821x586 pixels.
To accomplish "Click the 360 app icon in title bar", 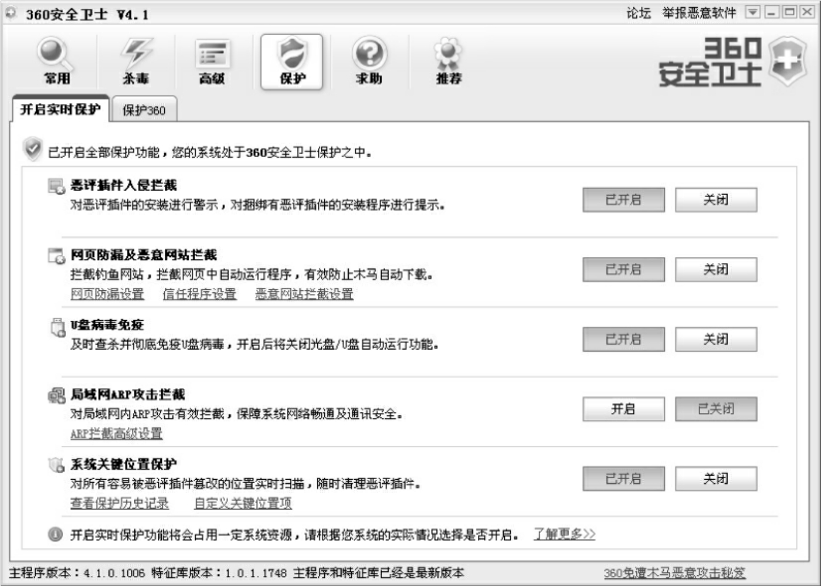I will 11,12.
